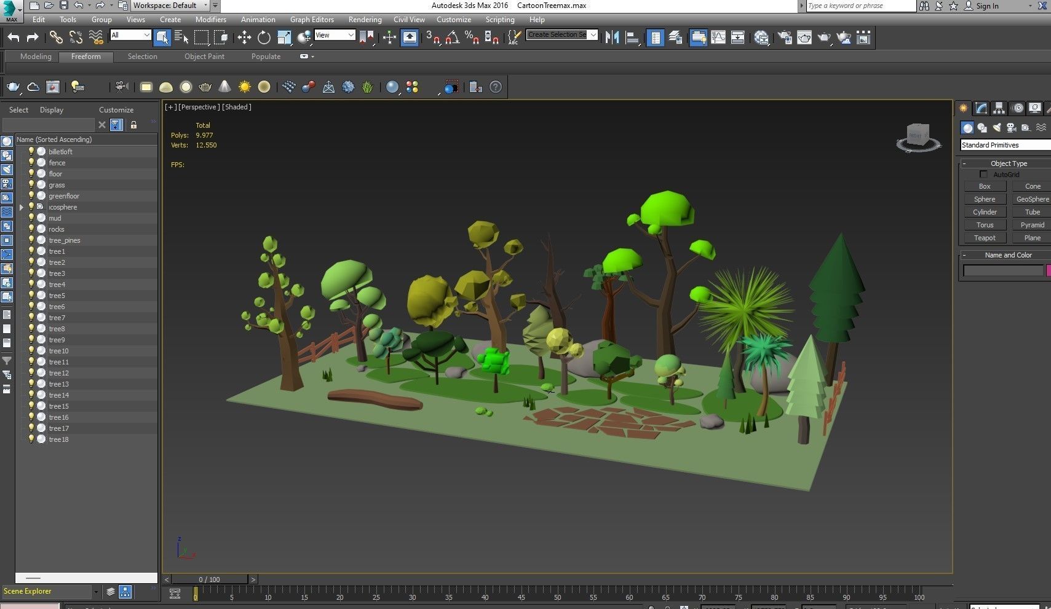Screen dimensions: 1051x609
Task: Click the Undo arrow in main toolbar
Action: coord(14,37)
